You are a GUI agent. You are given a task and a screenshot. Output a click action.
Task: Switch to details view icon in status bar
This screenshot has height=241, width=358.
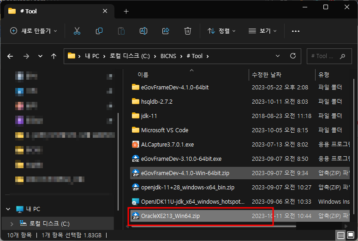[x=340, y=235]
